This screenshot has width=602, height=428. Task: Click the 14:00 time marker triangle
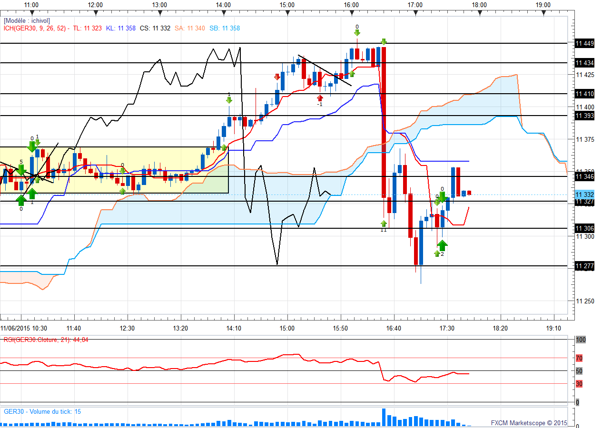pyautogui.click(x=223, y=14)
